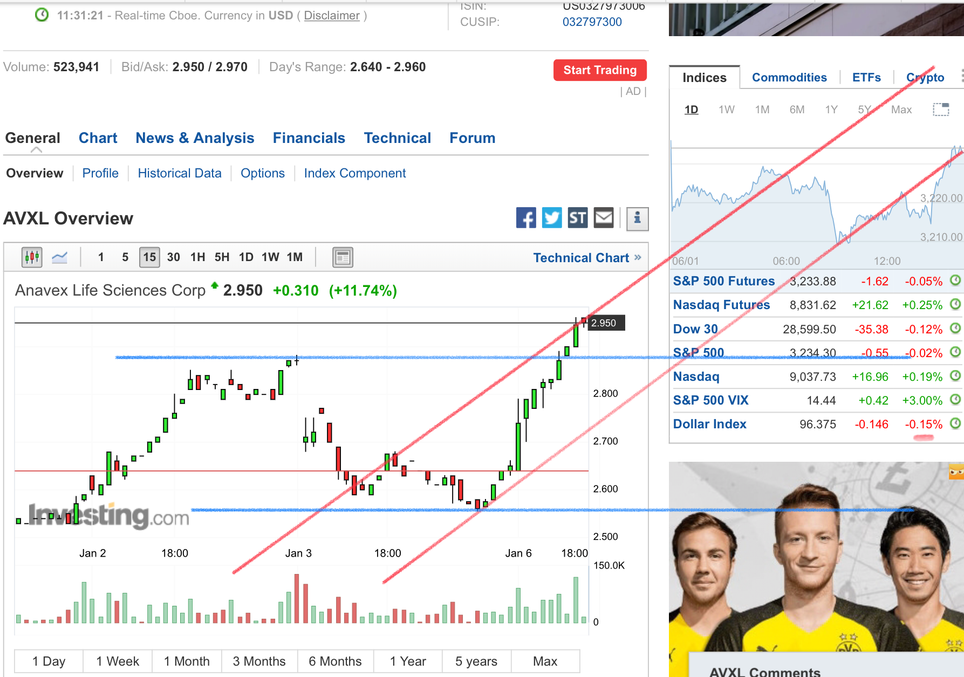
Task: Switch interval to 1W candles
Action: 270,257
